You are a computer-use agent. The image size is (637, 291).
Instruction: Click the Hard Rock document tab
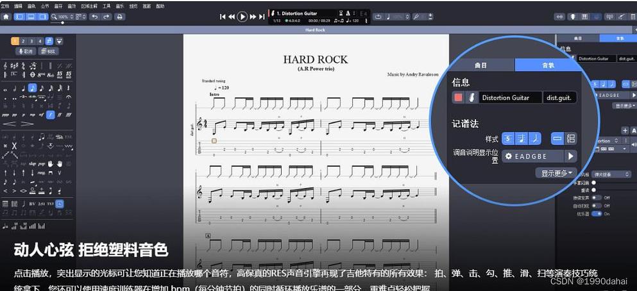tap(315, 30)
